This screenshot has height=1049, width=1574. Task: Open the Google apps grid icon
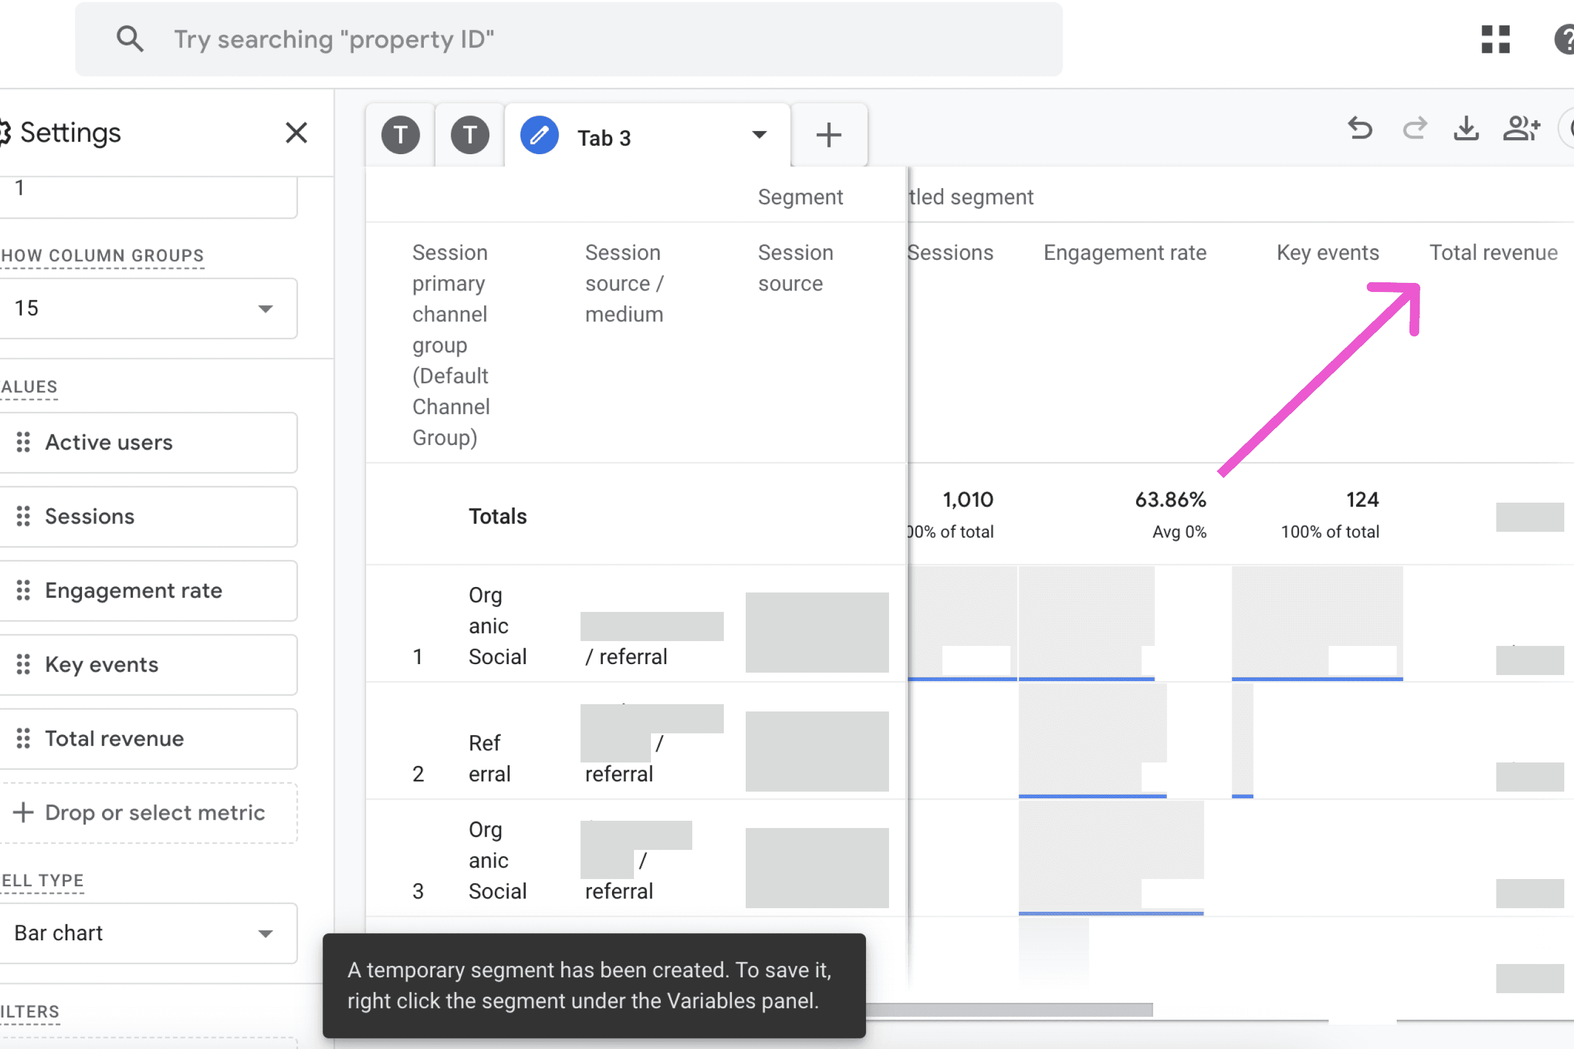pyautogui.click(x=1495, y=39)
